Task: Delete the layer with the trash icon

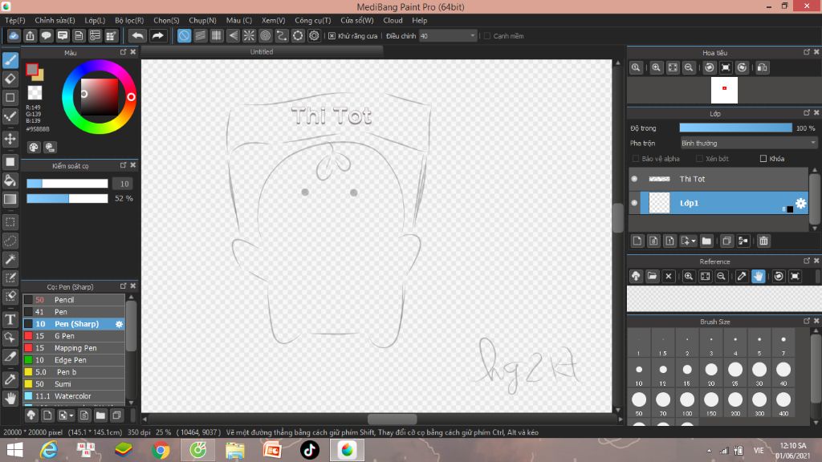Action: tap(763, 241)
